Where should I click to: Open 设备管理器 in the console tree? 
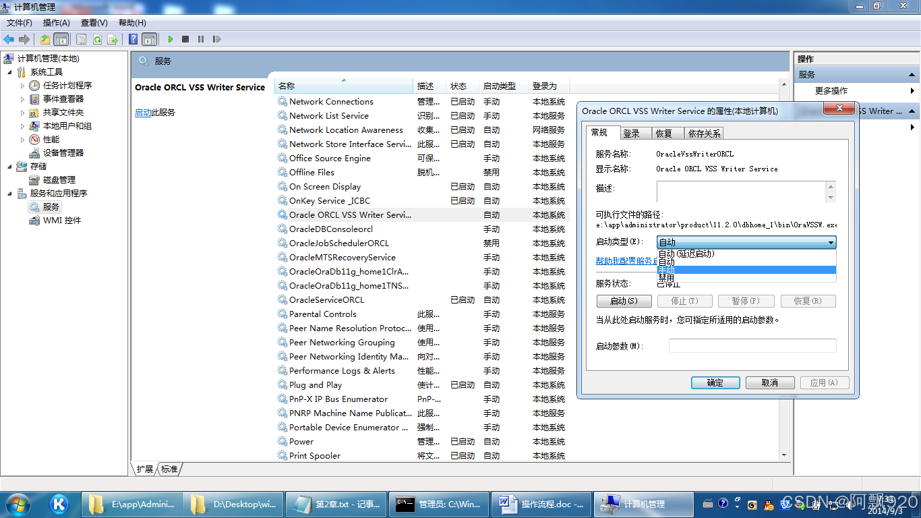pyautogui.click(x=63, y=153)
